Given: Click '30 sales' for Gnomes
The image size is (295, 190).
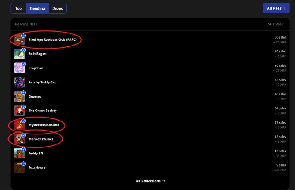Looking at the screenshot, I should [x=280, y=94].
